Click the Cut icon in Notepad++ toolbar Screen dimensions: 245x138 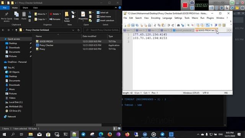(155, 25)
